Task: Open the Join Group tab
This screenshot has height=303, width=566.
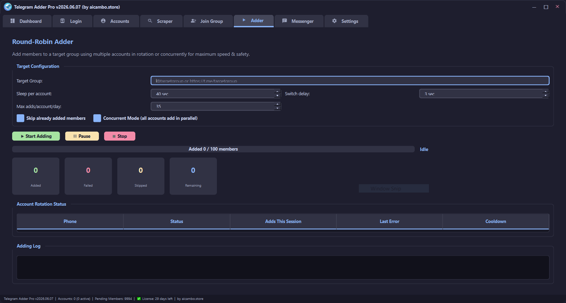Action: [x=208, y=21]
